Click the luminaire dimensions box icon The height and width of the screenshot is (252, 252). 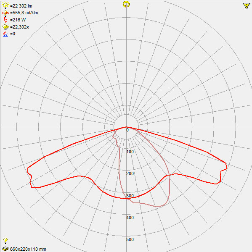5,249
